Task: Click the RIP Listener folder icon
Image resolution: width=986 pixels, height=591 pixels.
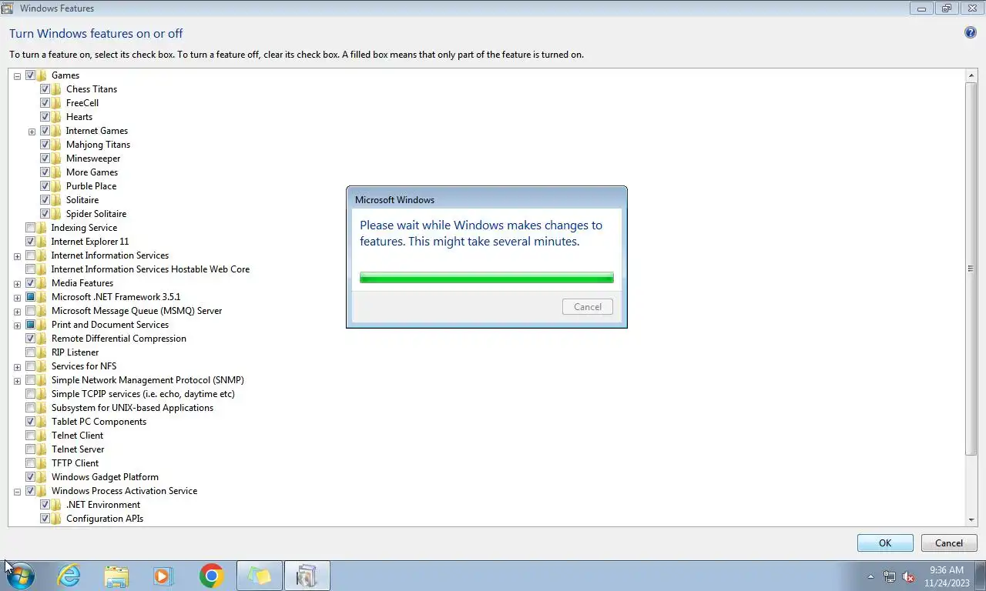Action: [x=42, y=352]
